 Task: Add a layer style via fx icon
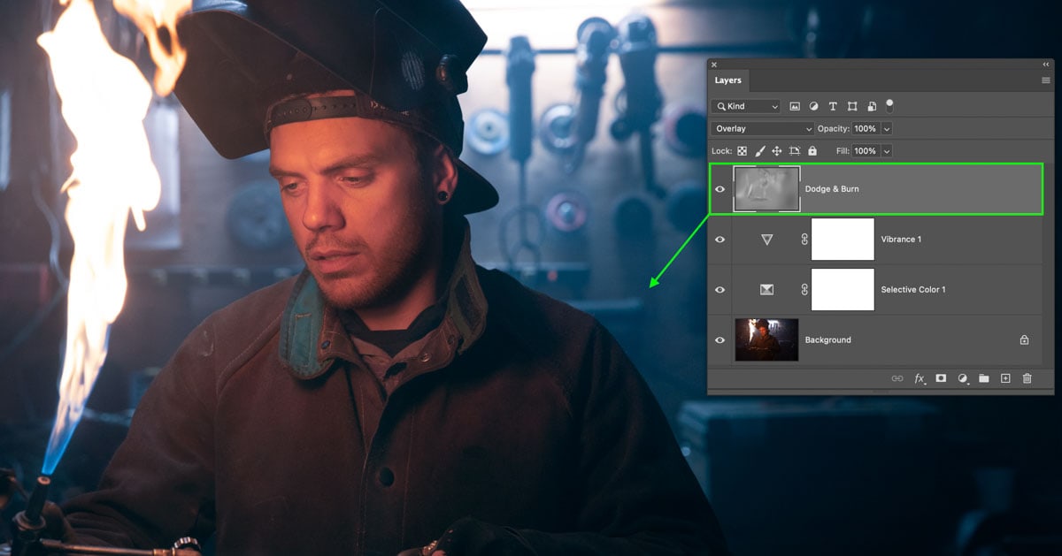pyautogui.click(x=920, y=378)
